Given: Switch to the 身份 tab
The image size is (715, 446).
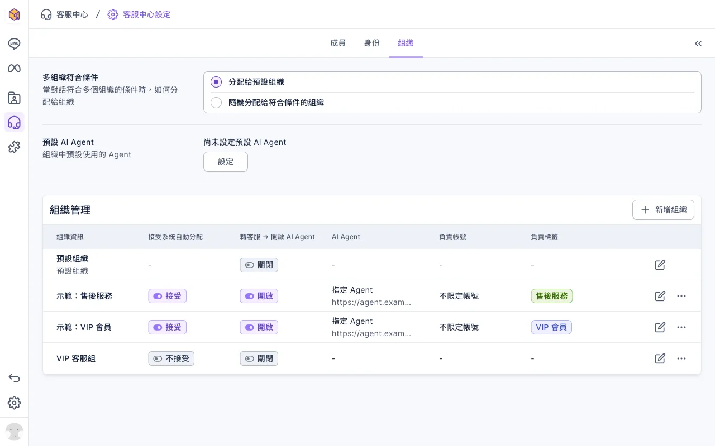Looking at the screenshot, I should click(372, 43).
